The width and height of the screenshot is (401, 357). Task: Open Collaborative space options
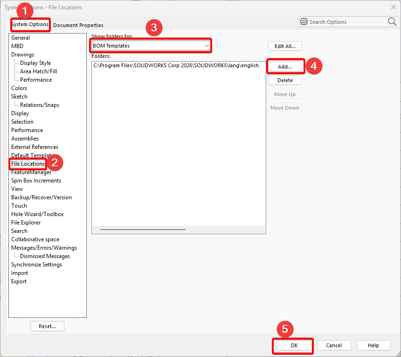[x=35, y=239]
